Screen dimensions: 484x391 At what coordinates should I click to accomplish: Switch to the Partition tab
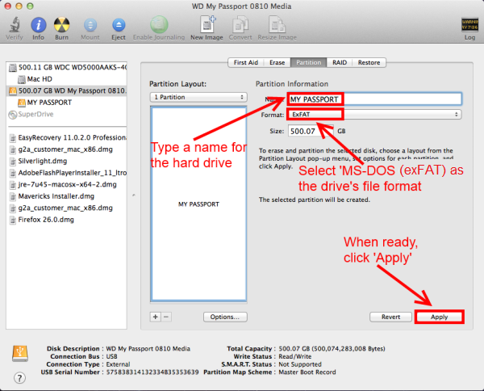click(x=309, y=62)
